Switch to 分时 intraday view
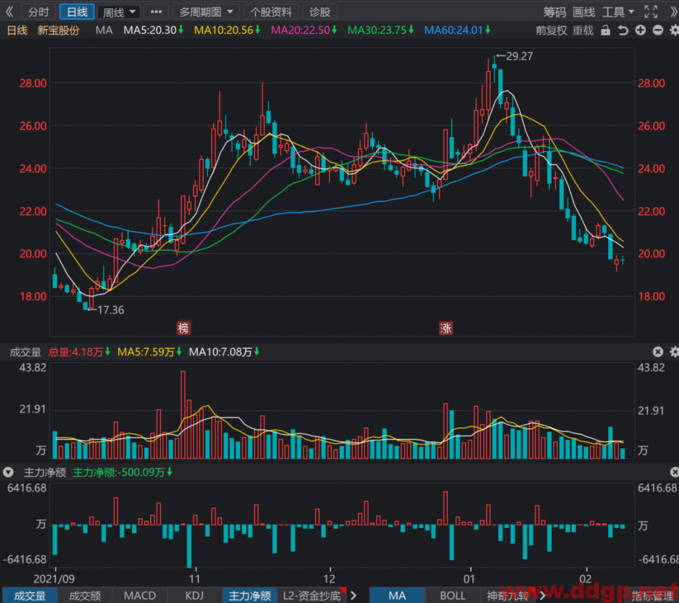This screenshot has width=679, height=603. tap(38, 12)
